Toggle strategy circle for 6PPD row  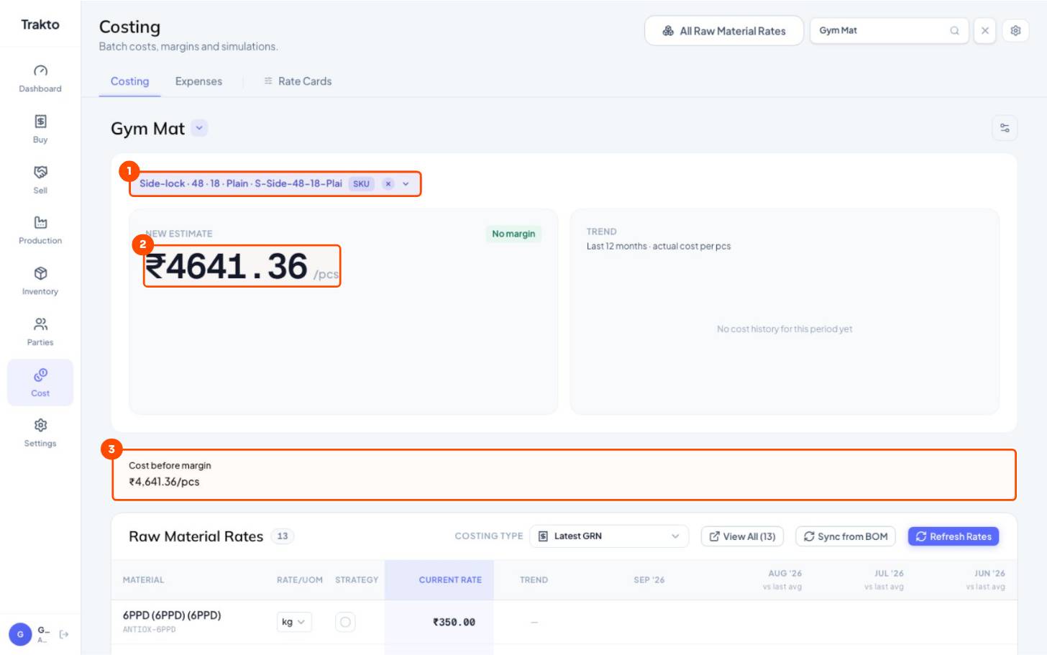pyautogui.click(x=345, y=622)
